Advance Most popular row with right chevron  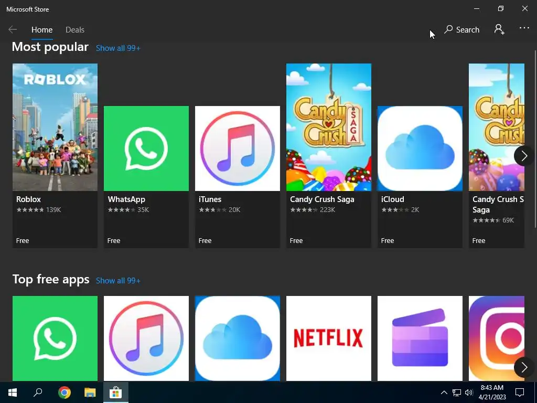(x=524, y=156)
